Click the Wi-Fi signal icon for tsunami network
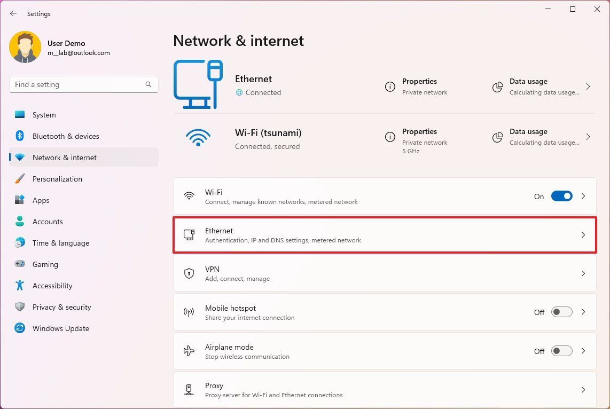 [198, 138]
